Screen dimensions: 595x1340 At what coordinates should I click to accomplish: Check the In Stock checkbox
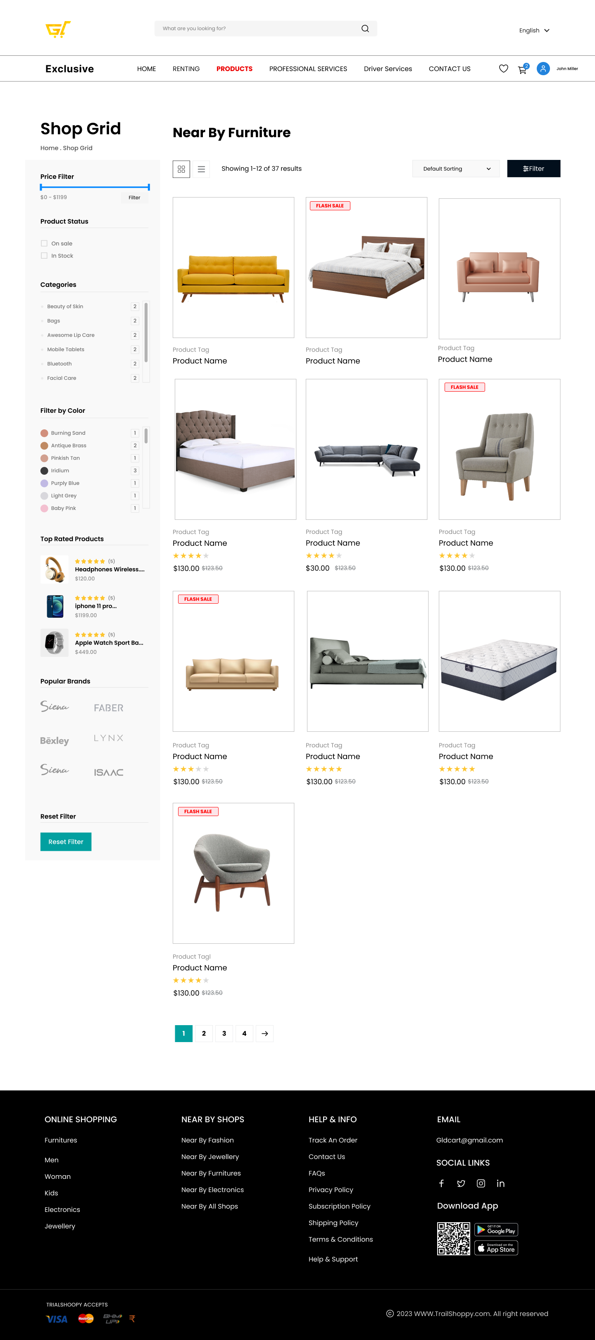[44, 256]
